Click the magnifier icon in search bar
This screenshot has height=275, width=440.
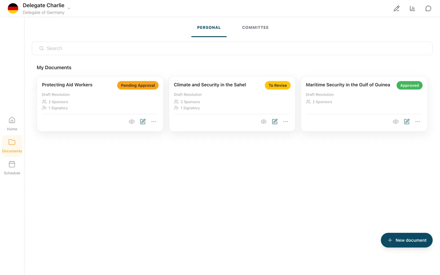[x=42, y=48]
